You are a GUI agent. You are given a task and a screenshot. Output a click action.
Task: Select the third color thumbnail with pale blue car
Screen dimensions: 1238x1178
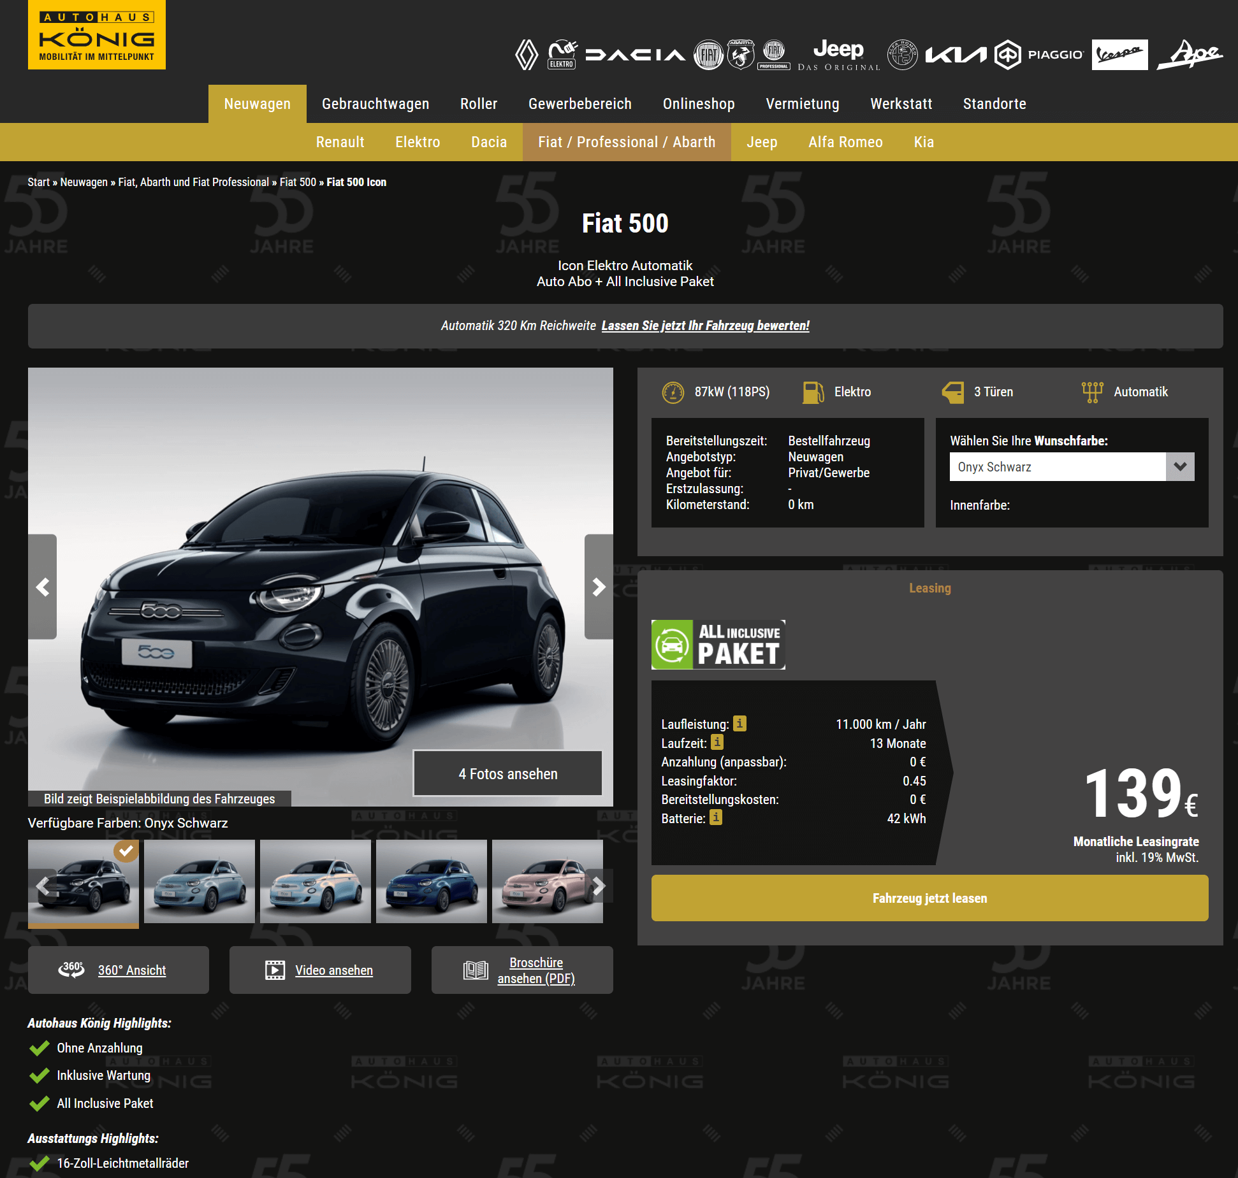tap(316, 882)
